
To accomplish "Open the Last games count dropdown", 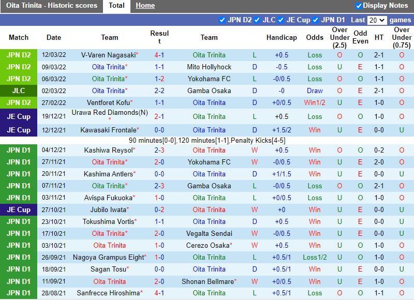I will pyautogui.click(x=377, y=20).
